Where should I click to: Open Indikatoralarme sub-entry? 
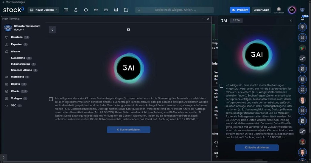[x=21, y=64]
